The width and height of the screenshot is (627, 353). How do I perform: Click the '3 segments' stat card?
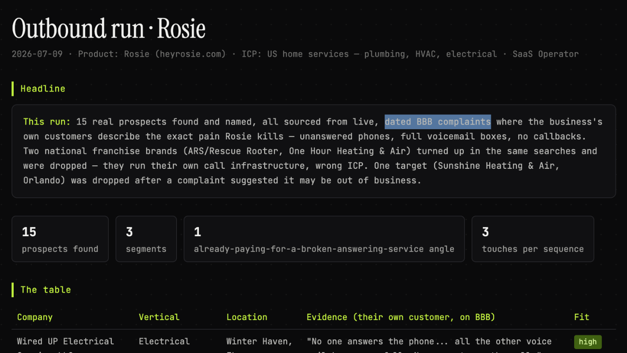pyautogui.click(x=146, y=239)
